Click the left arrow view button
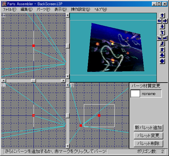The image size is (169, 156). (160, 21)
